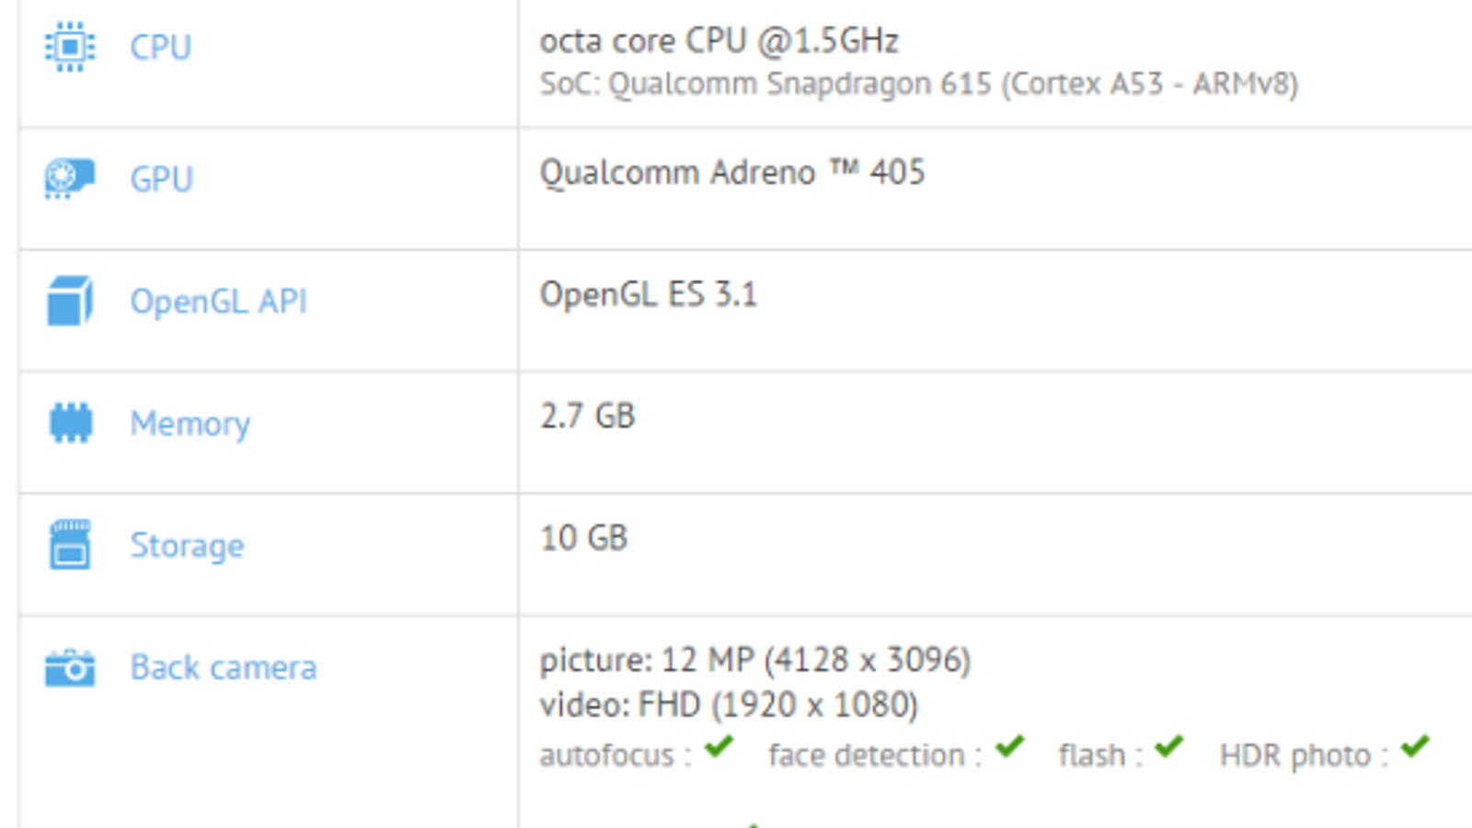The image size is (1472, 828).
Task: Click the Back camera icon
Action: [70, 668]
